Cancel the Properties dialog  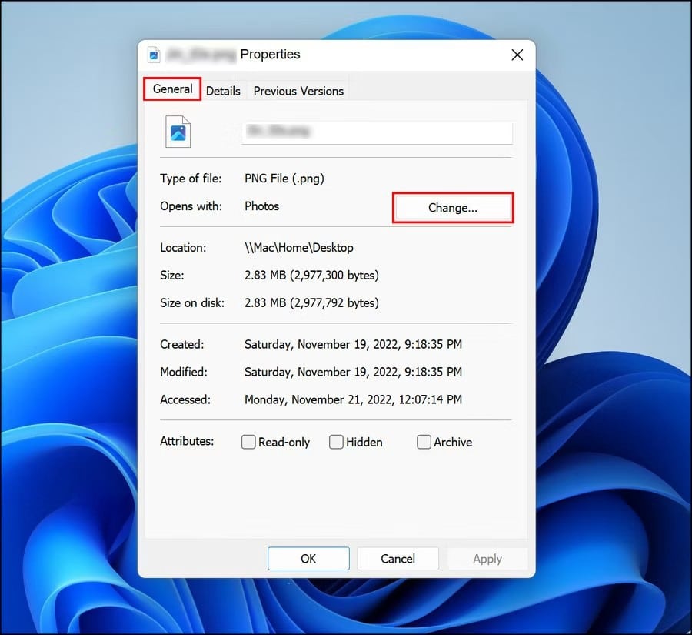coord(398,558)
